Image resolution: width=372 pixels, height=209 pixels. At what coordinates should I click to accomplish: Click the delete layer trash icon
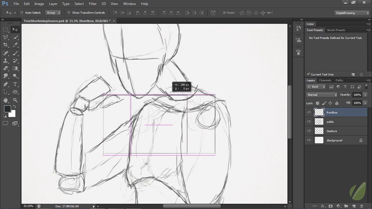tap(362, 206)
